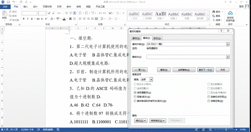
Task: Open the Search direction (搜索) dropdown
Action: 152,79
